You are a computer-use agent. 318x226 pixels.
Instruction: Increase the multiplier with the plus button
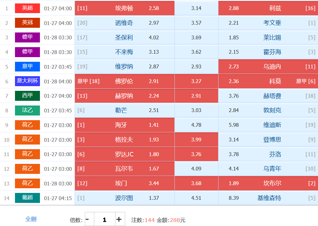(x=119, y=219)
